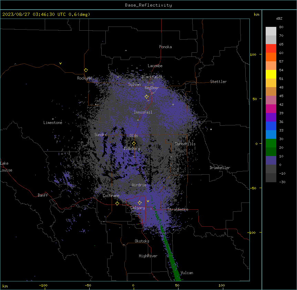Image resolution: width=297 pixels, height=290 pixels.
Task: Select the magenta 42-39 dBZ legend swatch
Action: 271,108
